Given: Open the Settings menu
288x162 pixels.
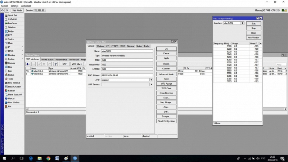Looking at the screenshot, I should [x=14, y=6].
